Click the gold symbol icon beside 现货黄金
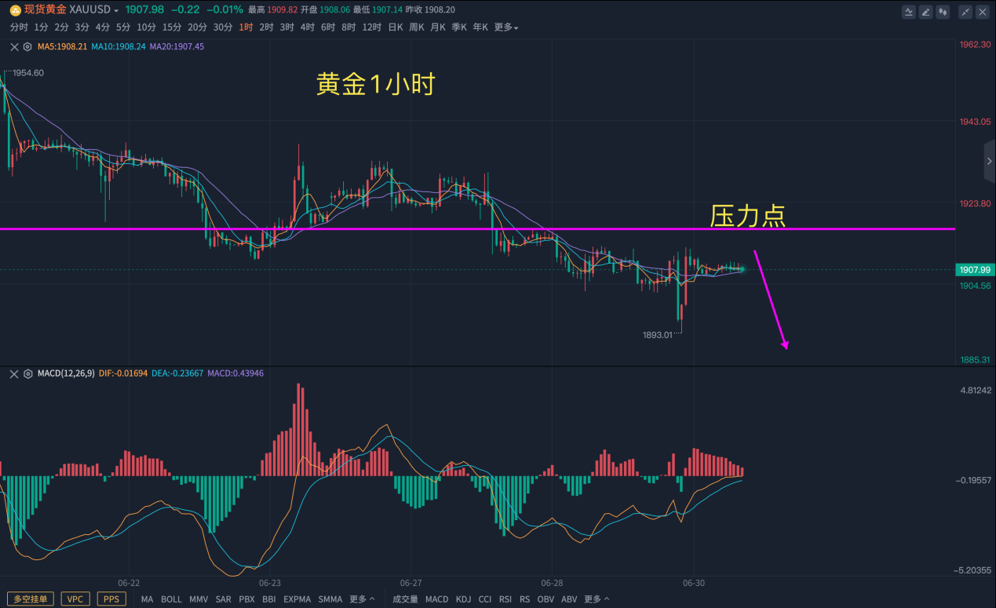996x608 pixels. click(14, 10)
